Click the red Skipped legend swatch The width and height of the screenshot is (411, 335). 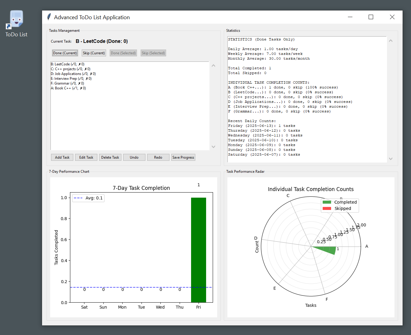click(327, 208)
